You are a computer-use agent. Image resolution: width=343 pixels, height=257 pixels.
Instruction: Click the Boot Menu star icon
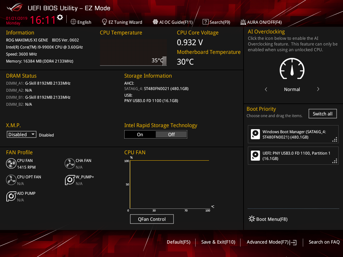pyautogui.click(x=252, y=219)
